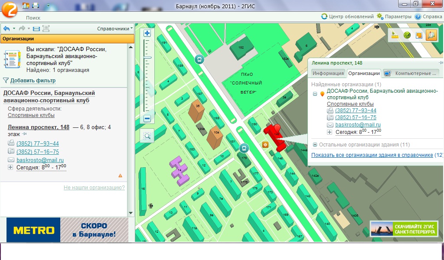Switch to the grey detailed card view
The height and width of the screenshot is (260, 444).
coord(46,29)
